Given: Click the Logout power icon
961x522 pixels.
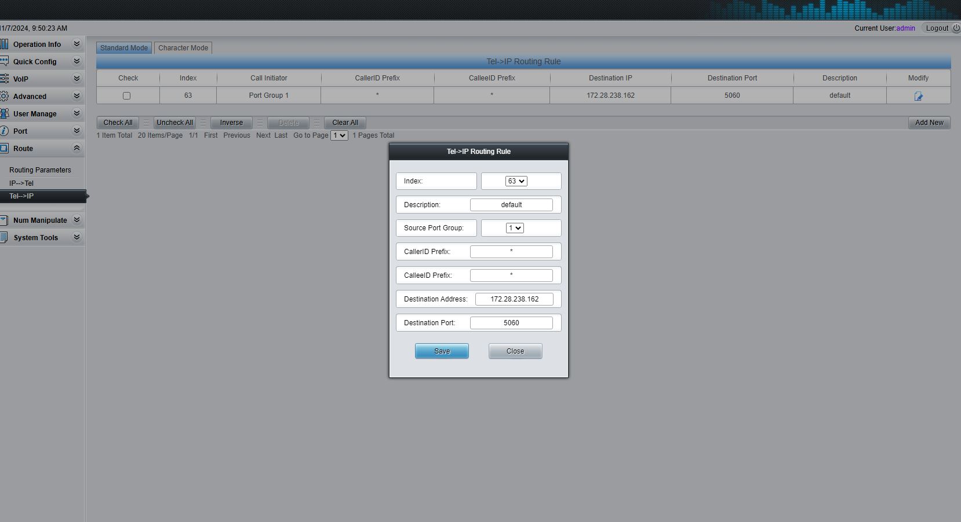Looking at the screenshot, I should tap(956, 28).
